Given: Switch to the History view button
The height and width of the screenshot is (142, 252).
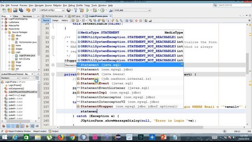Looking at the screenshot, I should click(65, 21).
